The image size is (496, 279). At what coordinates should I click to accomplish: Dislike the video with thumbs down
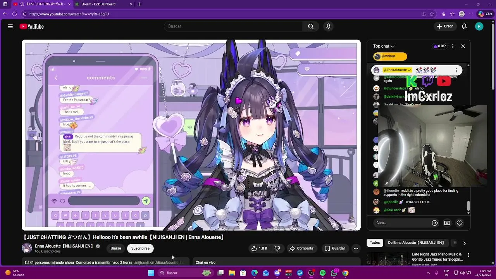[277, 248]
